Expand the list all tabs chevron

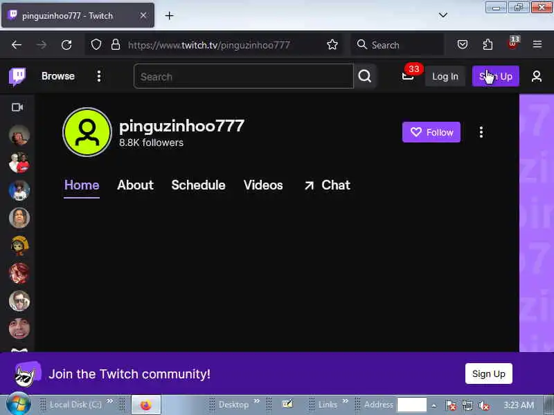tap(443, 15)
